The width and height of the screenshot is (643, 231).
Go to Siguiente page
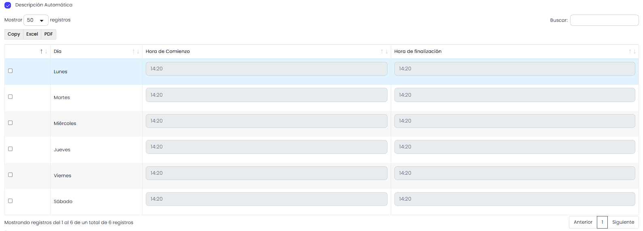tap(623, 222)
